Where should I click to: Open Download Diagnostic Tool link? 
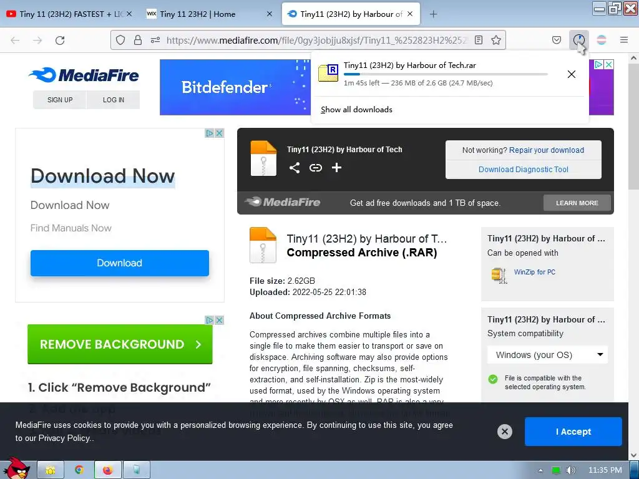524,170
